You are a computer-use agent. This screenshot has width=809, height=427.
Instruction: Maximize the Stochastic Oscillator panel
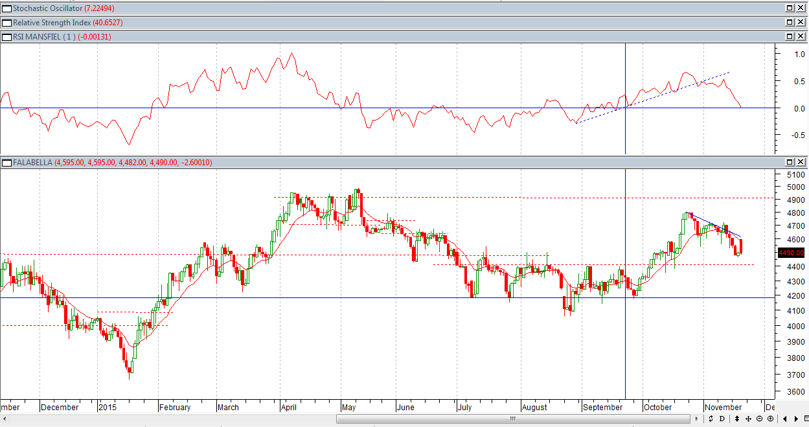pos(790,8)
